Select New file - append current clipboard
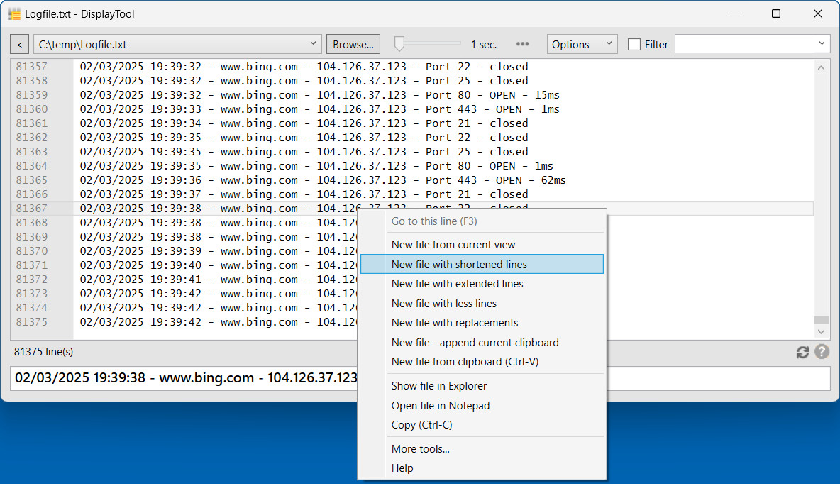The height and width of the screenshot is (486, 840). (x=482, y=343)
